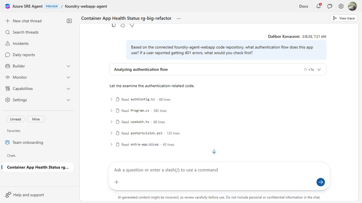Open the settings gear in header
Screen dimensions: 362x203
(x=341, y=6)
